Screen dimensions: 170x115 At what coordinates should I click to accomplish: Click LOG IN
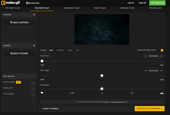tap(131, 3)
